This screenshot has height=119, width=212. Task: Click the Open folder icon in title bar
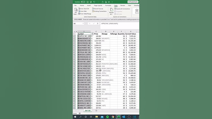pyautogui.click(x=109, y=2)
